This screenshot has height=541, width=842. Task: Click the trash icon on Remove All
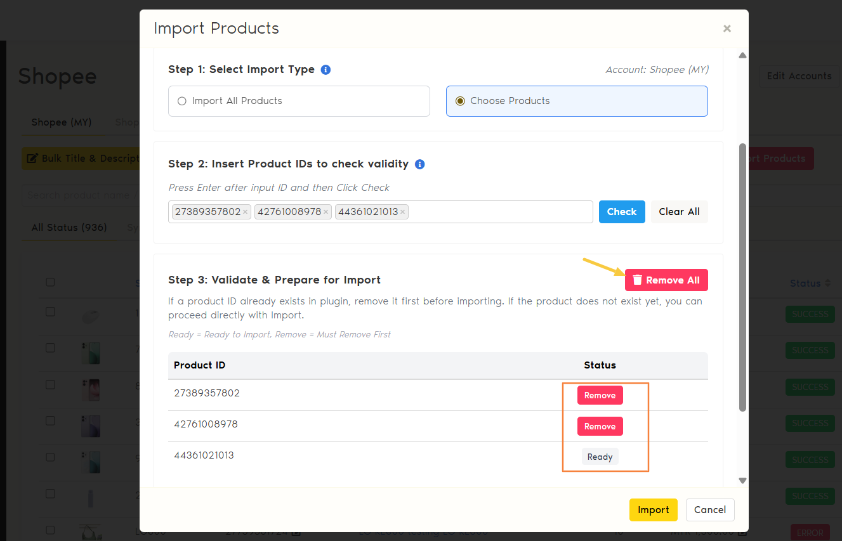(638, 280)
